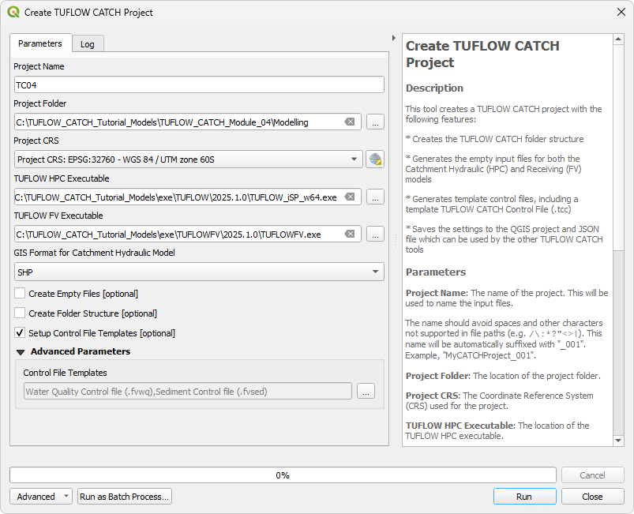The image size is (634, 514).
Task: Open the Project CRS dropdown
Action: tap(188, 159)
